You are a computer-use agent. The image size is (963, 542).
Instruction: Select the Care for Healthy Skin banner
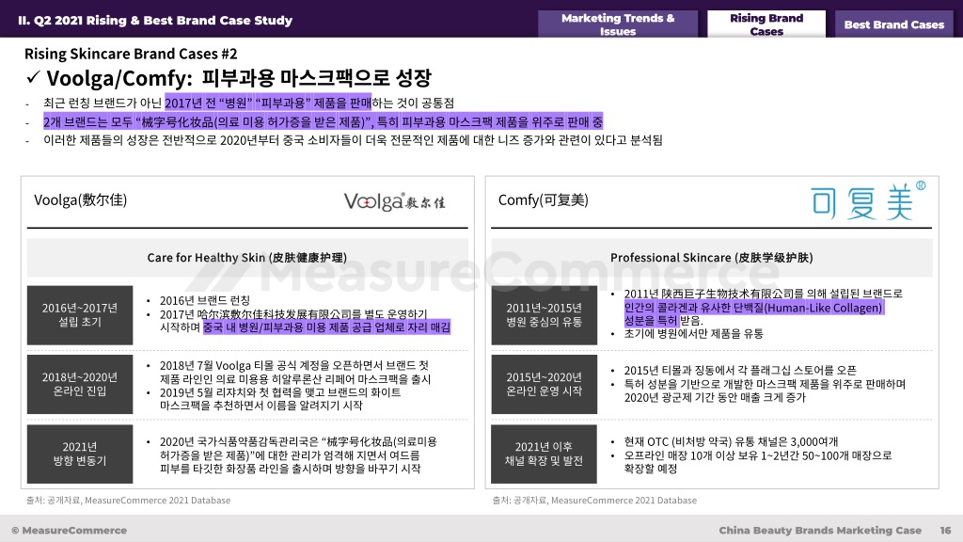pyautogui.click(x=247, y=258)
